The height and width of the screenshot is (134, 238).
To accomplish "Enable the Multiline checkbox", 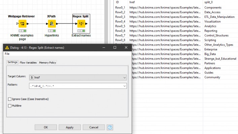I will (10, 106).
